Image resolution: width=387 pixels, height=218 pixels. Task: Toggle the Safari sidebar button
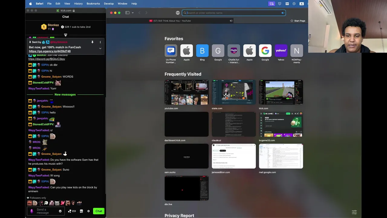(x=127, y=13)
